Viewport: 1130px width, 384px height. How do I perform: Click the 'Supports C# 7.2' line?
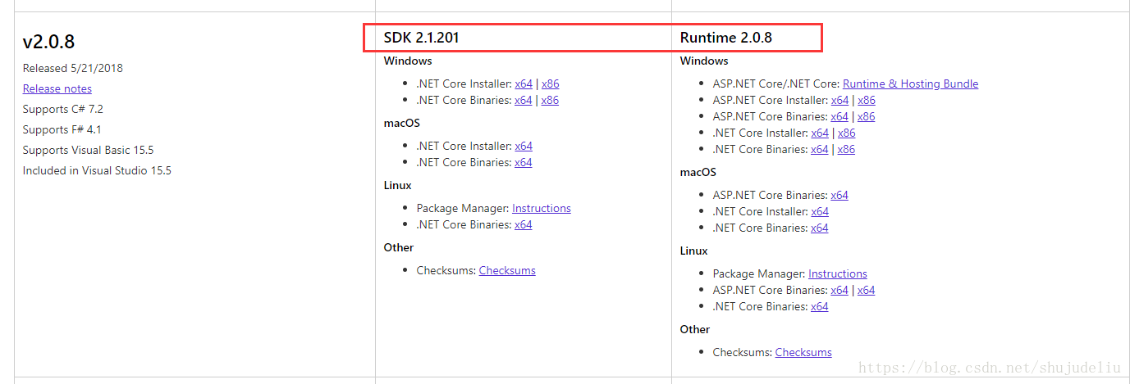[x=63, y=109]
